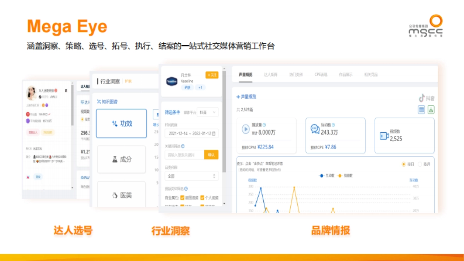Select the 功效 node in the knowledge graph

click(x=121, y=124)
